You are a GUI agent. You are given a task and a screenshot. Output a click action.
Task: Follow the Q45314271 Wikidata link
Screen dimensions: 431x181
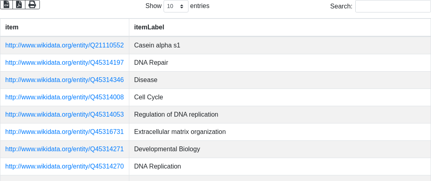tap(64, 149)
